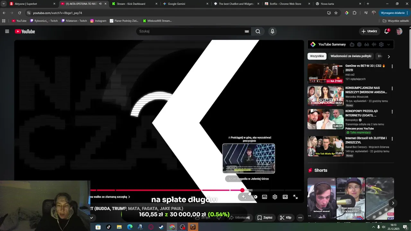The height and width of the screenshot is (231, 411).
Task: Open the YouTube account avatar menu
Action: point(399,31)
